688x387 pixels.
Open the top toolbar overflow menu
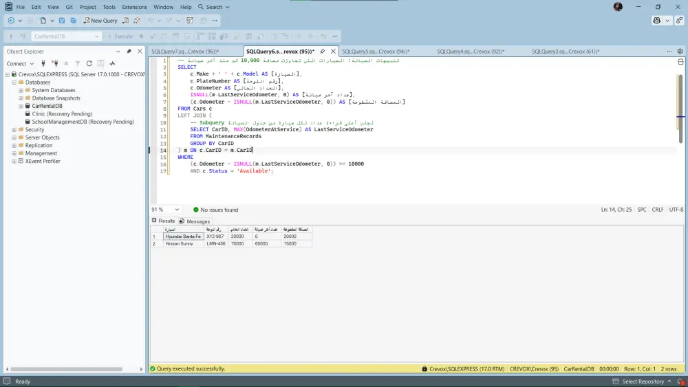(215, 21)
